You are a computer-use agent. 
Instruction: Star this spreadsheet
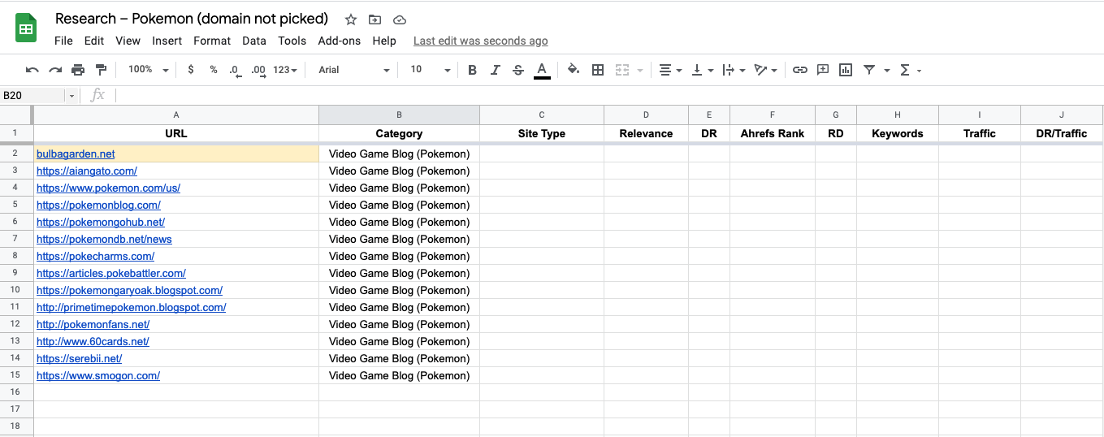coord(350,19)
